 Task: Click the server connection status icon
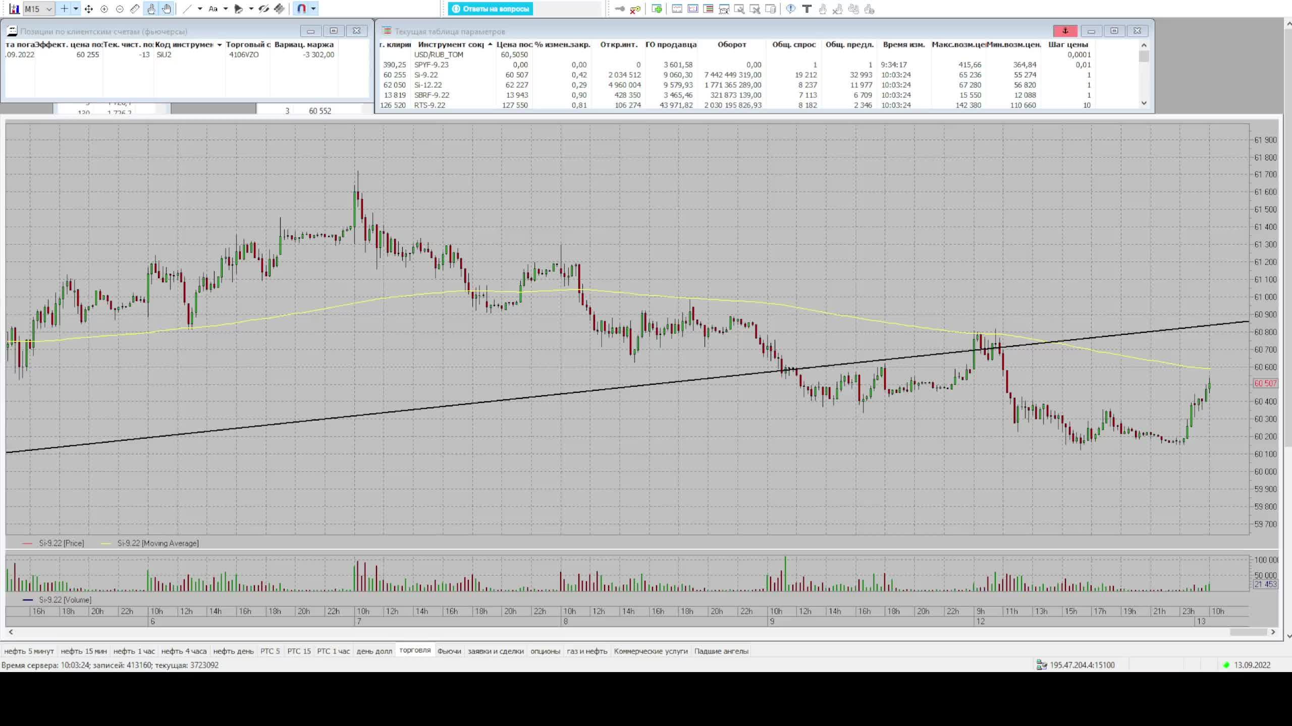coord(1042,665)
